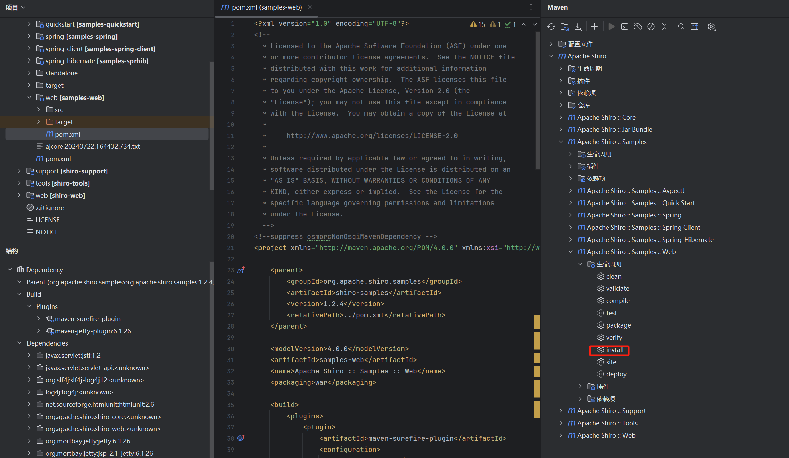Toggle Skip Tests mode
789x458 pixels.
(x=651, y=27)
